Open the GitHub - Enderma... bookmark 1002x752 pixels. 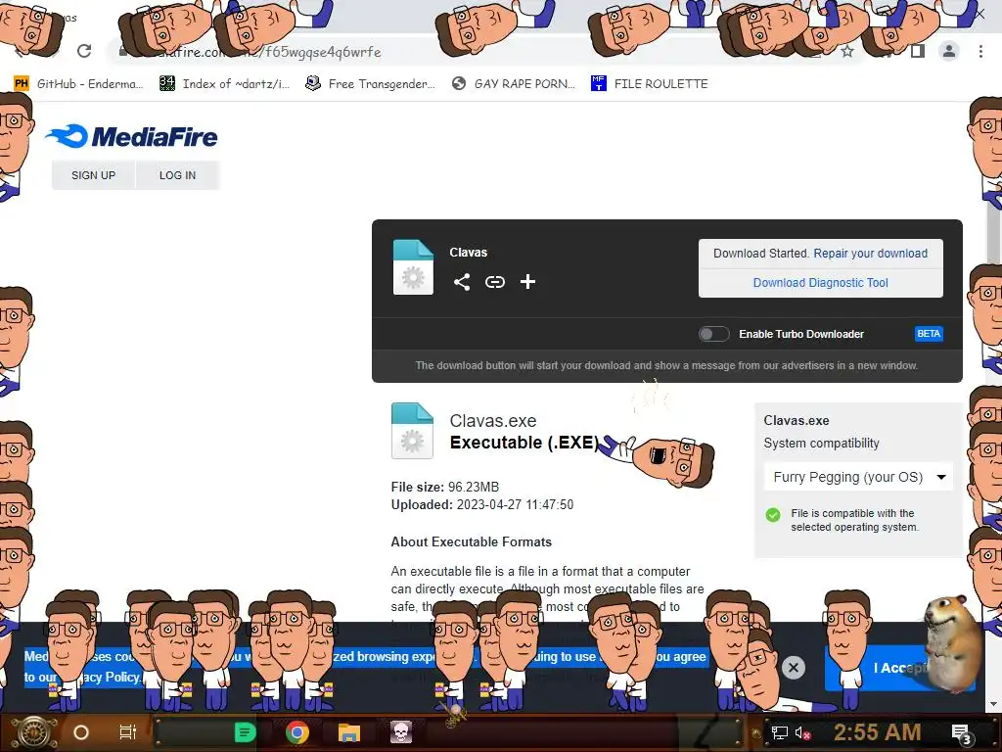pos(78,84)
